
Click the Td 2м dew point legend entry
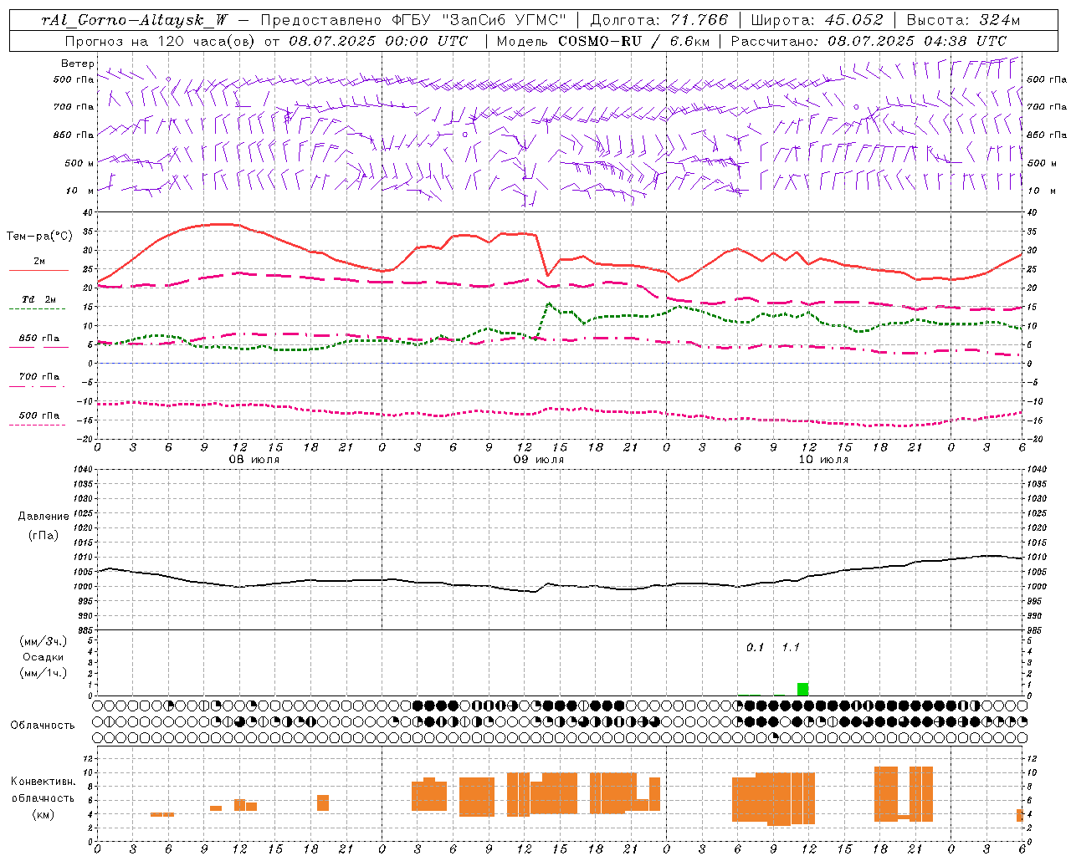click(x=38, y=299)
